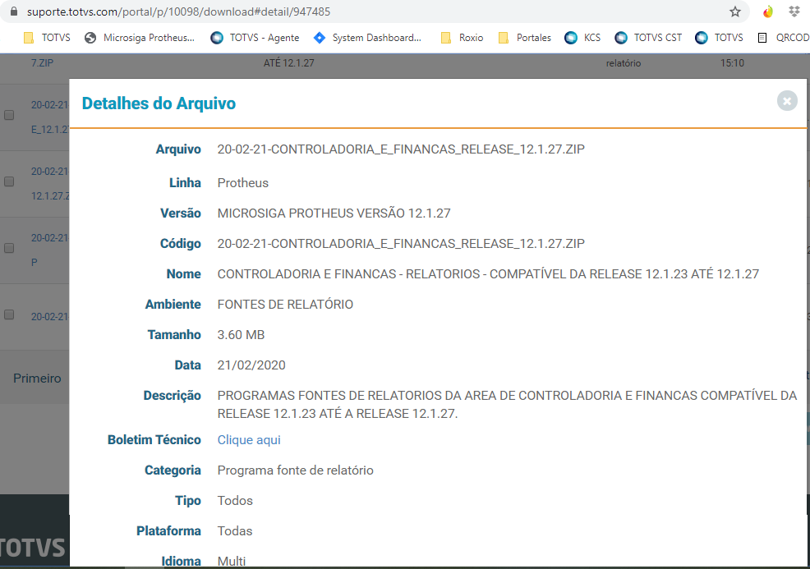Bookmark this page with the star icon
Viewport: 810px width, 569px height.
tap(735, 11)
